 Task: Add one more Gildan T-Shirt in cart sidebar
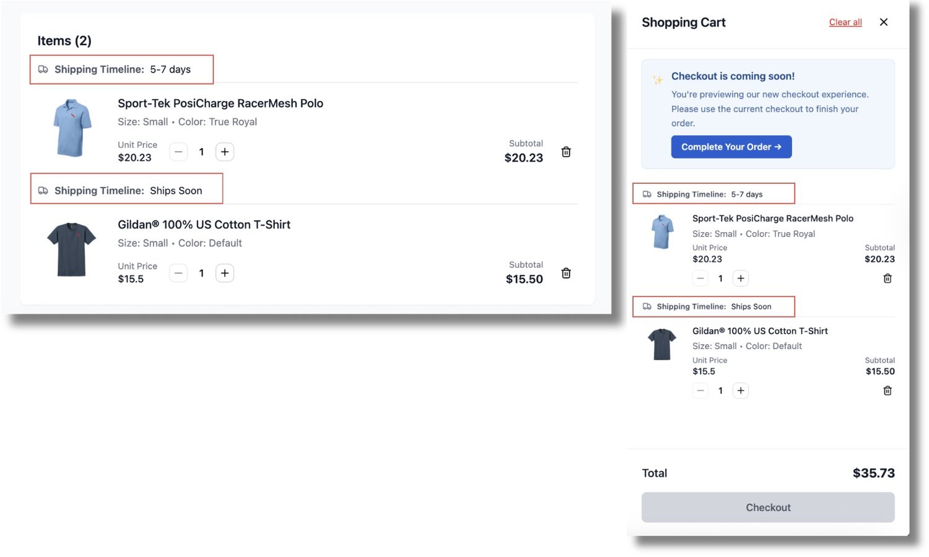point(741,391)
